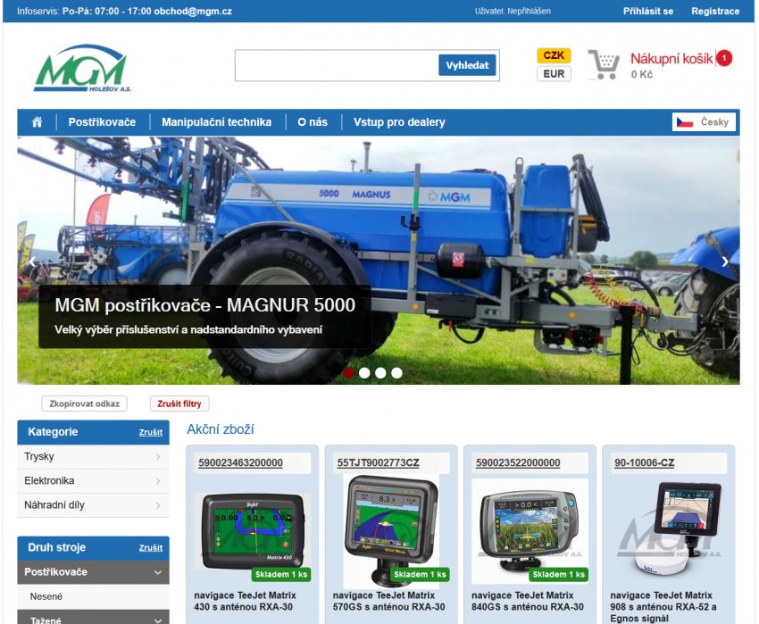Screen dimensions: 759x624
Task: Click the Přihlásit se link
Action: 648,11
